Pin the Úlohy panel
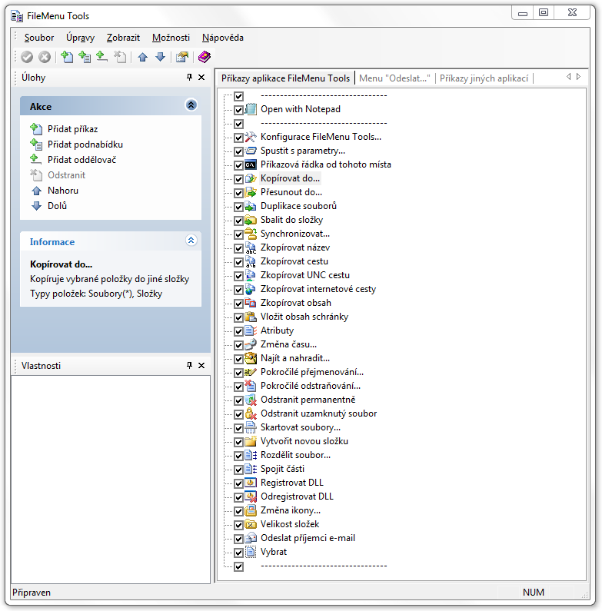Viewport: 602px width, 611px height. click(189, 77)
